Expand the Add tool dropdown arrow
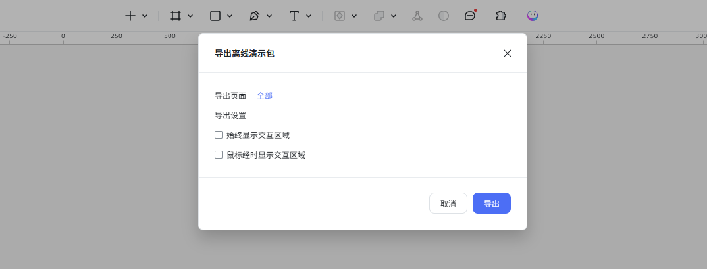 click(145, 16)
